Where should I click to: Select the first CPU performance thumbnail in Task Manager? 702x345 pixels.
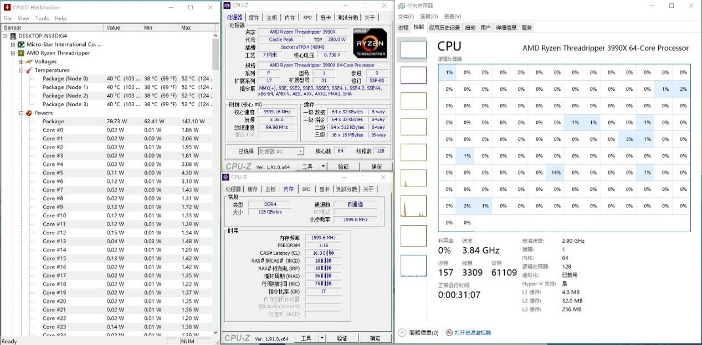click(x=413, y=49)
